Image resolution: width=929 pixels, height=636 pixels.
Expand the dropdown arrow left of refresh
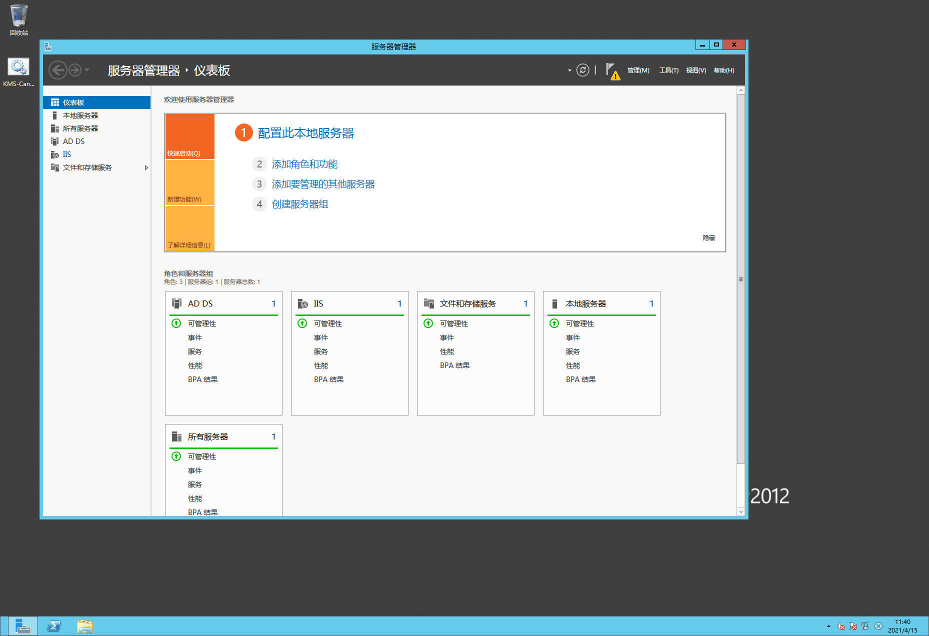(569, 70)
